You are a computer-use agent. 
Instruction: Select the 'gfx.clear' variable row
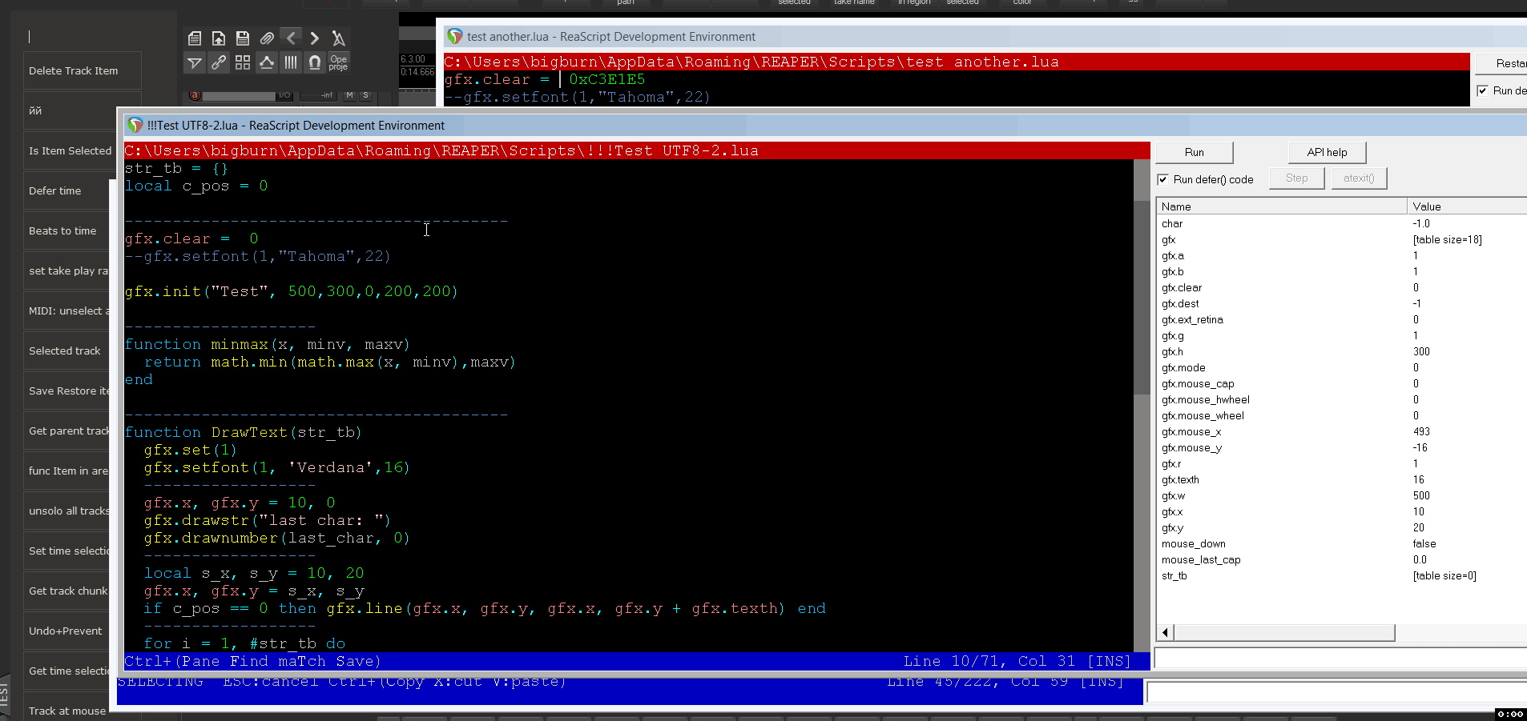click(x=1341, y=288)
